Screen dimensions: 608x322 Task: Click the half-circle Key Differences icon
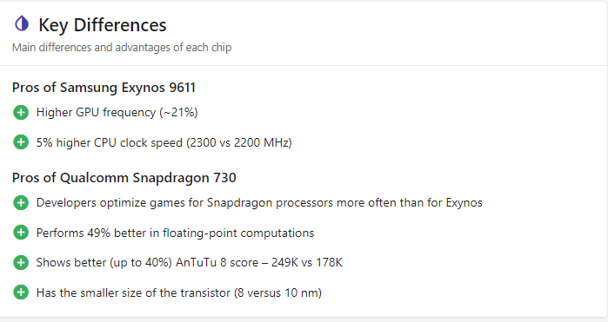[x=22, y=23]
